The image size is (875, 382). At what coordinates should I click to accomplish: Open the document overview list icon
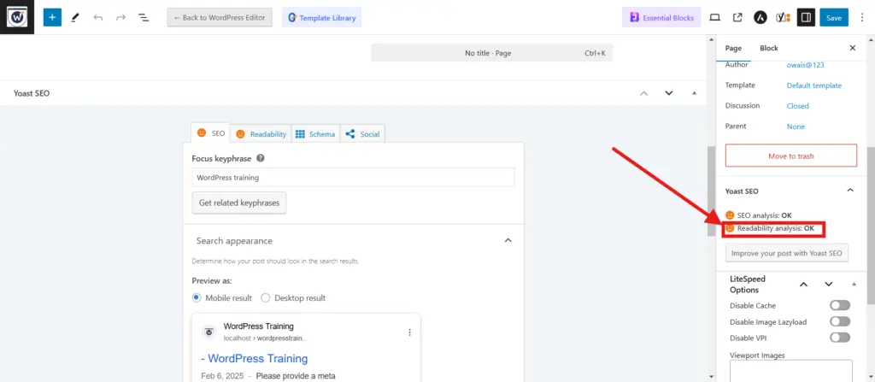tap(144, 17)
